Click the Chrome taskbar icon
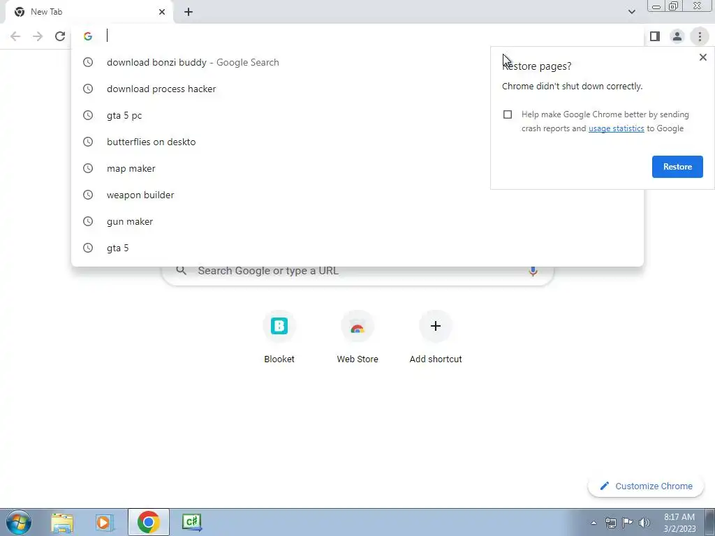The image size is (715, 536). (148, 522)
